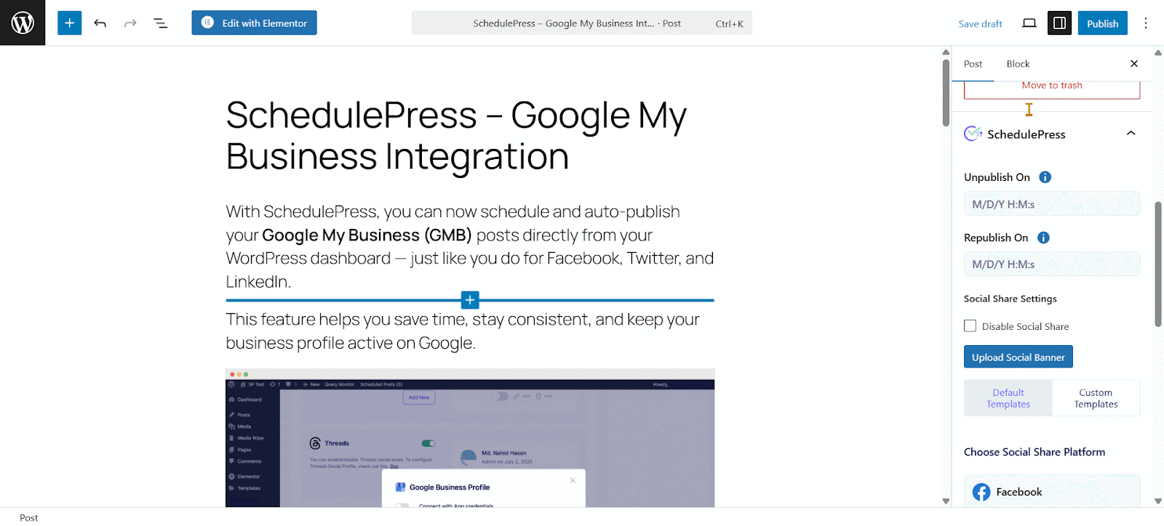Image resolution: width=1164 pixels, height=526 pixels.
Task: Click the Post breadcrumb in the footer
Action: [29, 517]
